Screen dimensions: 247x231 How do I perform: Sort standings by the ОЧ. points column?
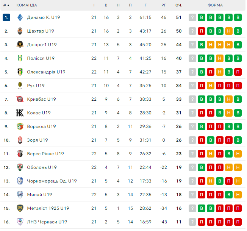point(178,5)
